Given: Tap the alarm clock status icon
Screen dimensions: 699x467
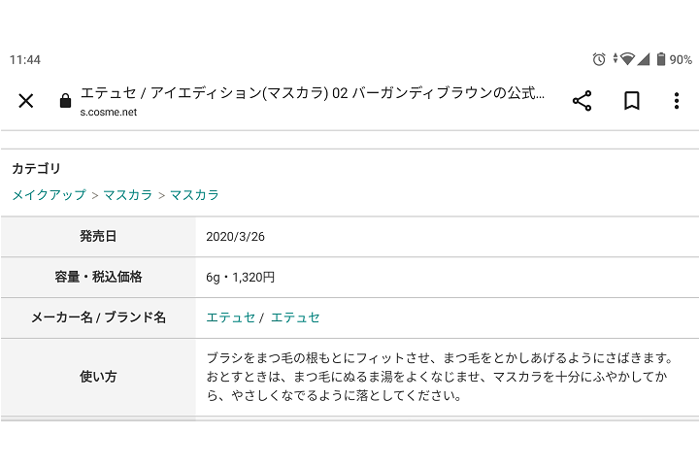Looking at the screenshot, I should 599,59.
